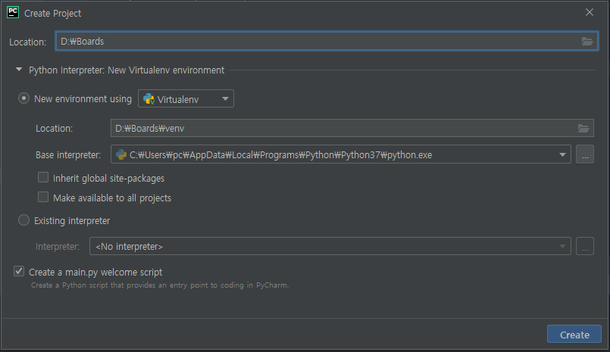610x352 pixels.
Task: Open the No interpreter dropdown
Action: click(330, 246)
